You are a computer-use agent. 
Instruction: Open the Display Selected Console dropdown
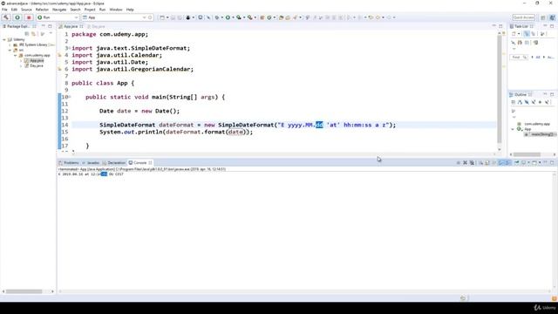tap(528, 163)
